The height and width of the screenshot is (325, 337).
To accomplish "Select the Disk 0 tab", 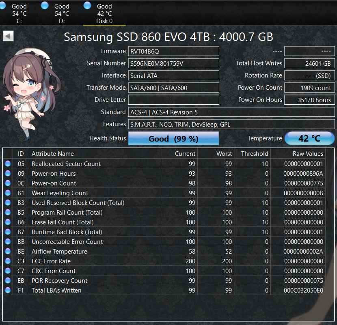I will coord(104,13).
